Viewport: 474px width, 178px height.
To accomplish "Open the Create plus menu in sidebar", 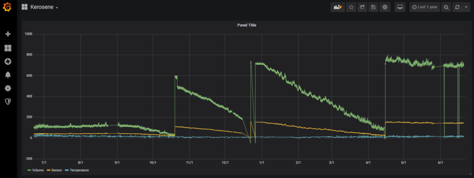I will (8, 34).
